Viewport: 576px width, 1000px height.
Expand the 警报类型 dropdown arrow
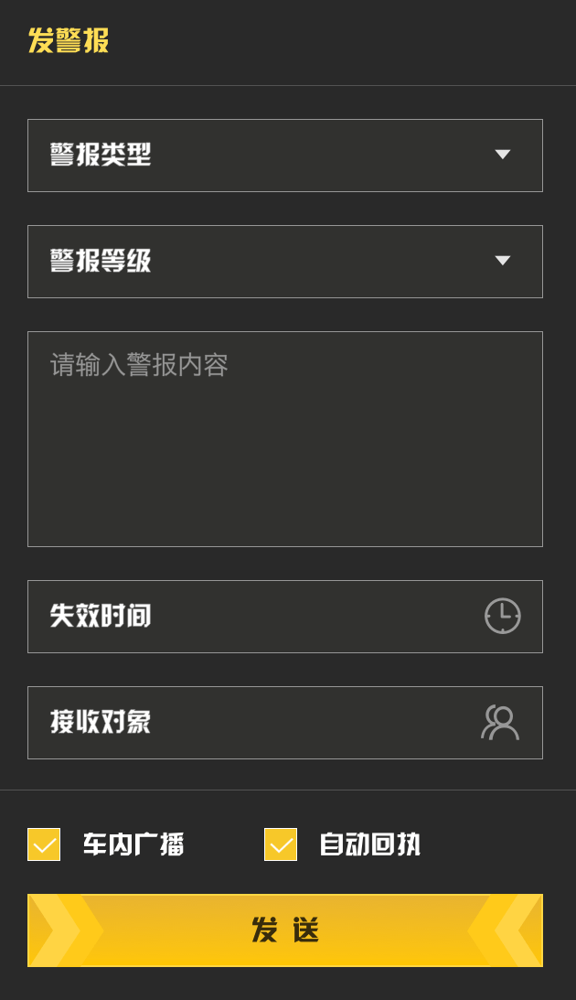[x=503, y=155]
